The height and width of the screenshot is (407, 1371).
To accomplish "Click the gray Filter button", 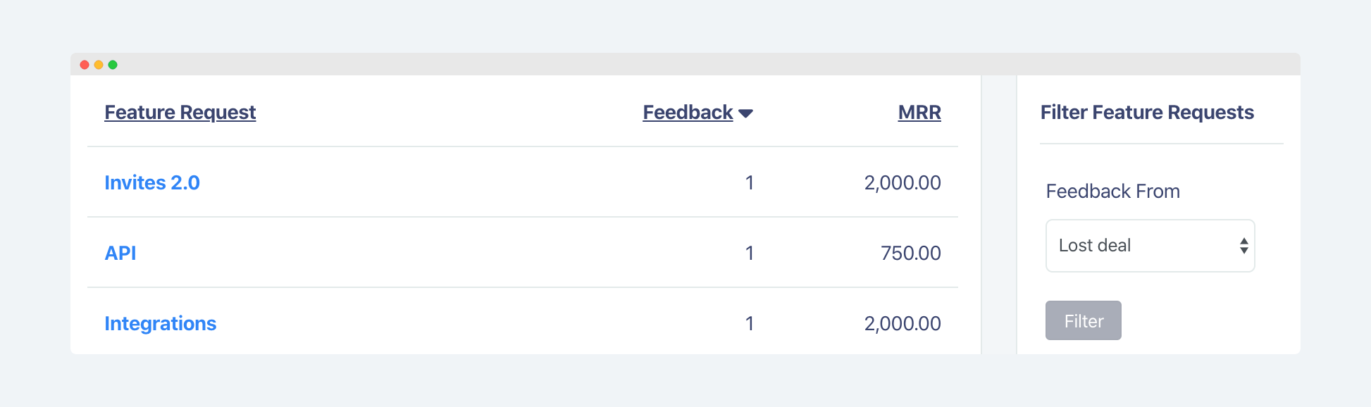I will coord(1084,320).
